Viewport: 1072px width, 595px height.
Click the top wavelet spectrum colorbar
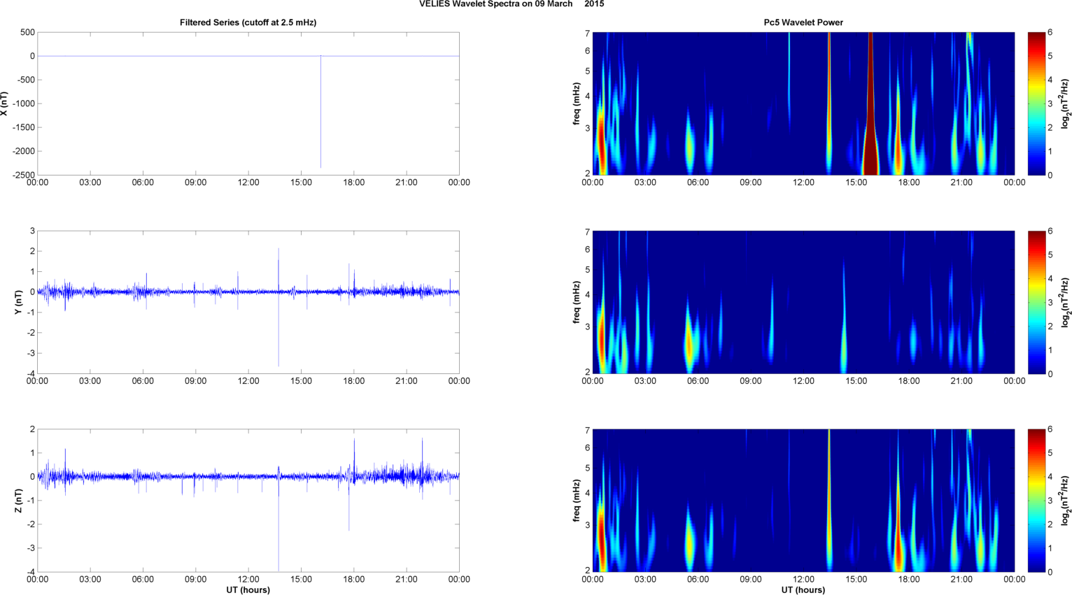coord(1036,103)
